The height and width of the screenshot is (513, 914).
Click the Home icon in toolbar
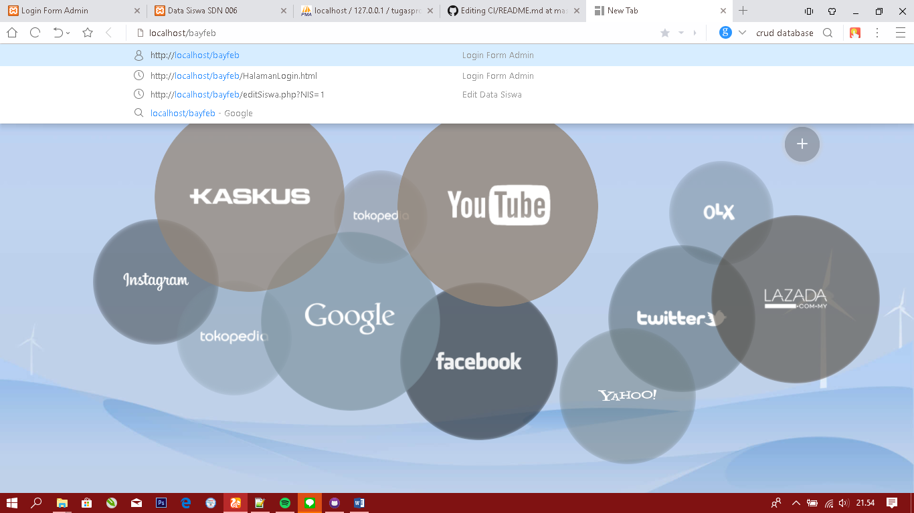tap(12, 33)
